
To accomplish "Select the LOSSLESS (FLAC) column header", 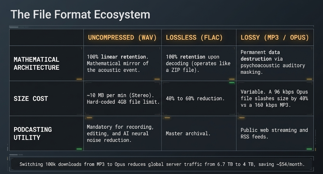I will tap(194, 37).
